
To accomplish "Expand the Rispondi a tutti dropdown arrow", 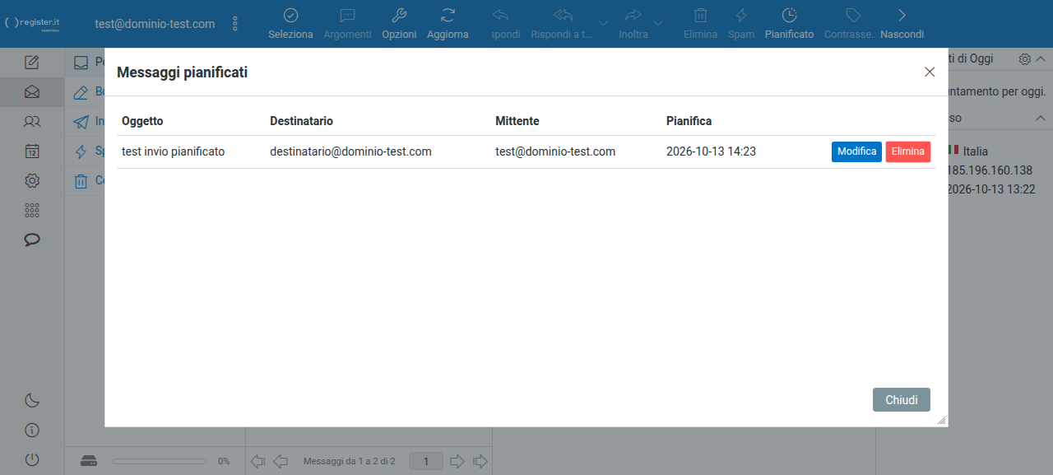I will click(604, 23).
